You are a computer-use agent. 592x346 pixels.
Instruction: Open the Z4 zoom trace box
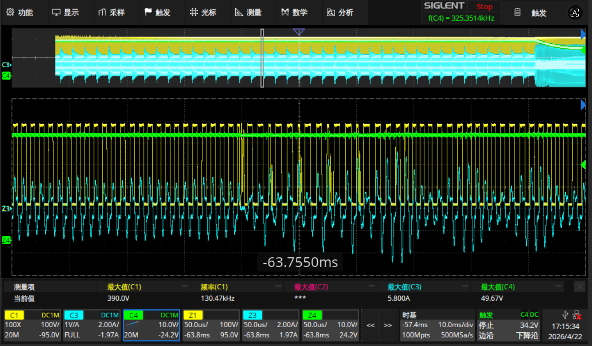pyautogui.click(x=331, y=325)
